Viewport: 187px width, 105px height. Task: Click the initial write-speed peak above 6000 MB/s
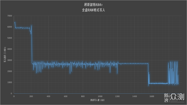click(15, 22)
